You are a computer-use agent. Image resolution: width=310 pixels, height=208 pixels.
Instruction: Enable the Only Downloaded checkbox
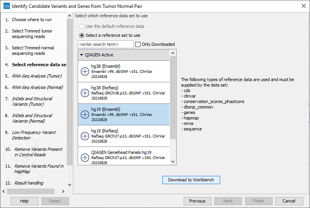[138, 44]
